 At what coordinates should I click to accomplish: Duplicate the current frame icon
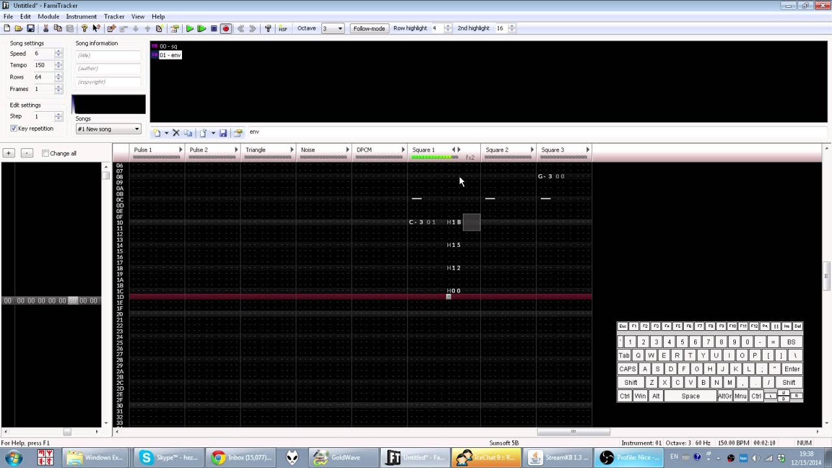point(159,29)
